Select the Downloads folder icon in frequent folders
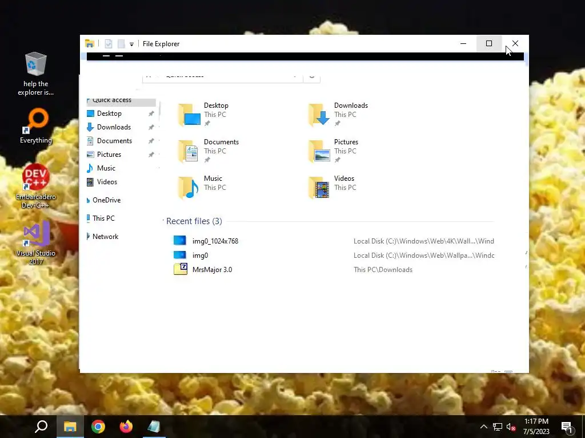 click(319, 114)
